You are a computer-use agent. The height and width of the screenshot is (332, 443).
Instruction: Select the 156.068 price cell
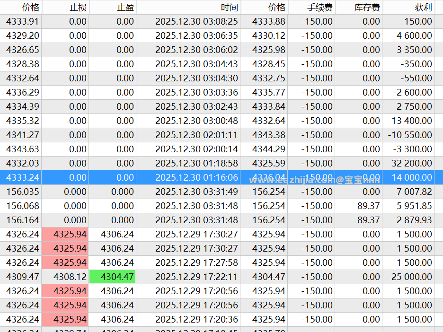click(23, 206)
